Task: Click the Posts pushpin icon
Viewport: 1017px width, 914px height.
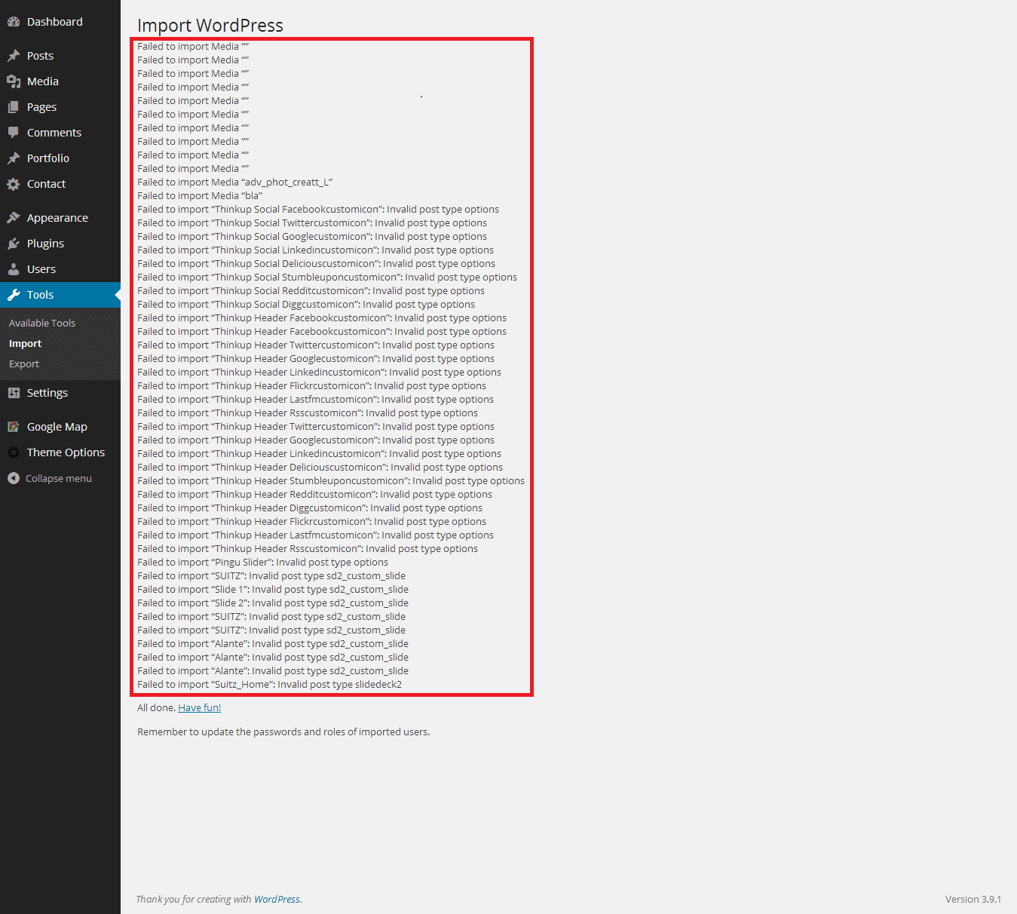Action: click(x=14, y=56)
